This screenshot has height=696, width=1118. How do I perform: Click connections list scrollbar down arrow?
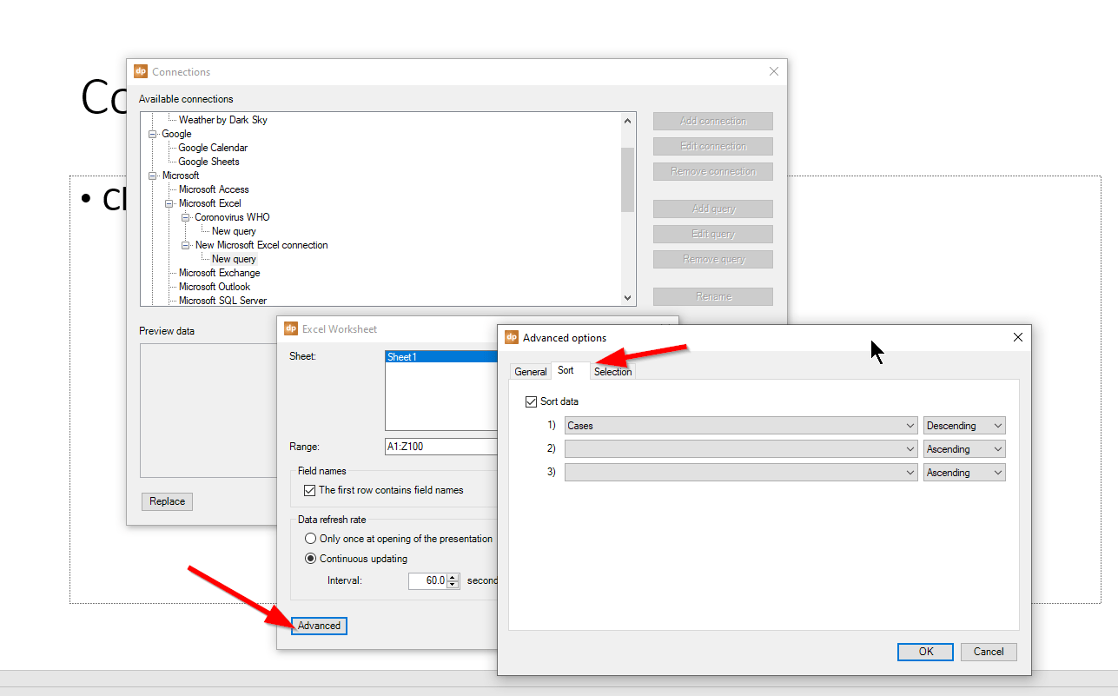click(628, 298)
